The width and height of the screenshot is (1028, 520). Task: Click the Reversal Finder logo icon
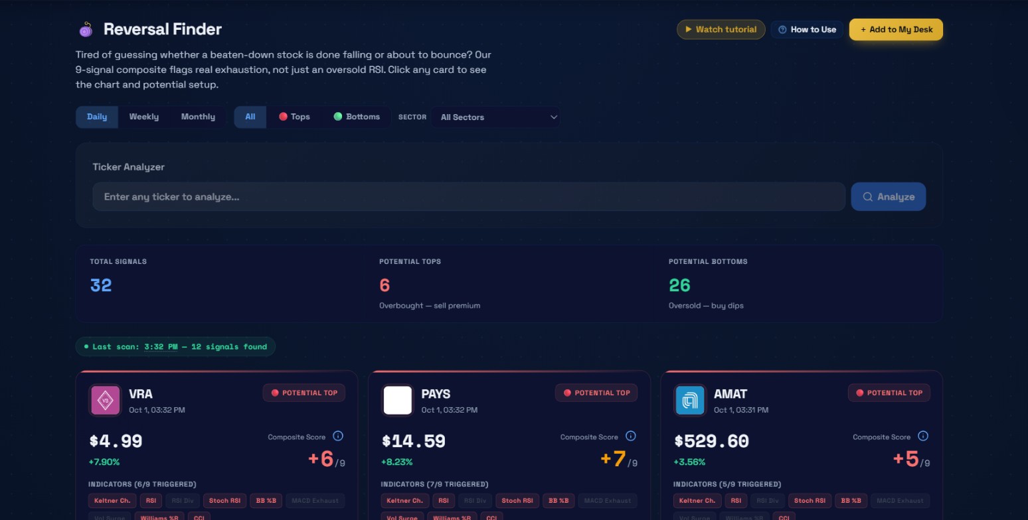coord(86,29)
